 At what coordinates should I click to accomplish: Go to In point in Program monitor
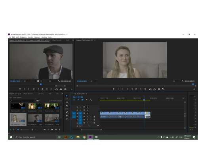point(128,89)
